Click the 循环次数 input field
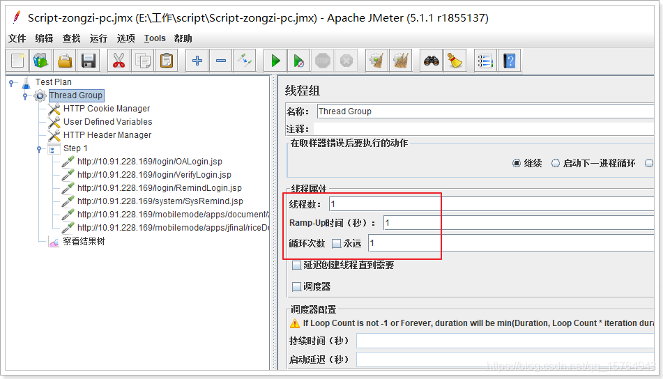The width and height of the screenshot is (663, 379). (511, 243)
